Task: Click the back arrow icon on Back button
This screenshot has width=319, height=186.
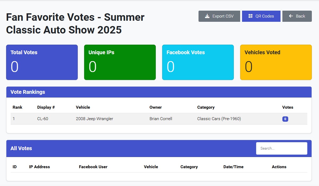Action: click(x=291, y=16)
